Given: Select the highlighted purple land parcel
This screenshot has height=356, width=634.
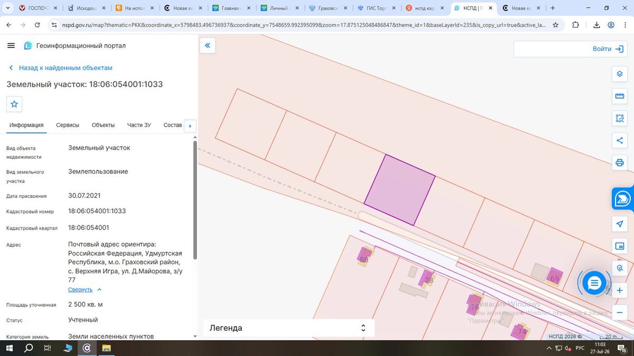Looking at the screenshot, I should 400,190.
